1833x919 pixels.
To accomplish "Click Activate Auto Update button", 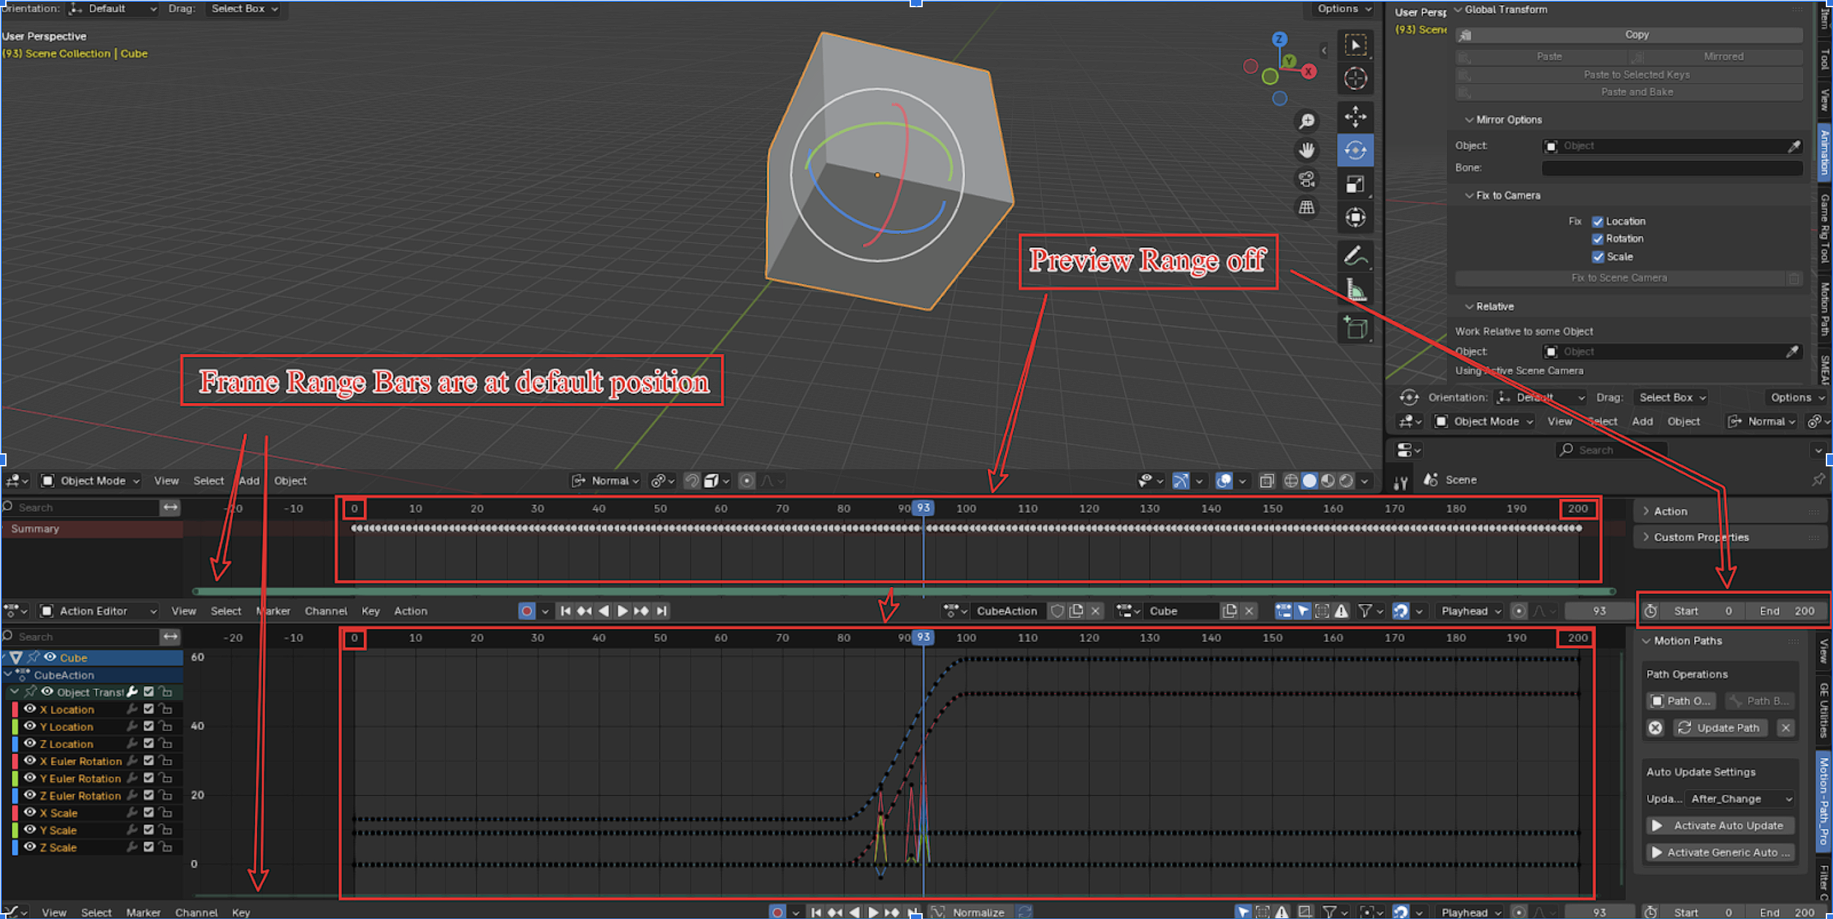I will [x=1720, y=826].
